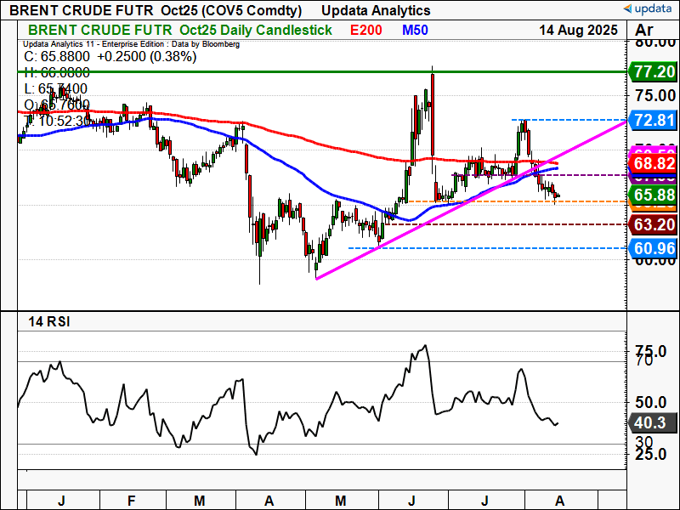680x510 pixels.
Task: Click the green 77.20 price tag
Action: click(652, 71)
